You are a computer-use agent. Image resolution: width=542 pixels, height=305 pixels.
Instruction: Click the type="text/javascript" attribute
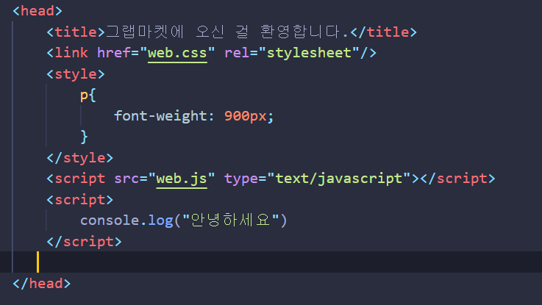pyautogui.click(x=317, y=179)
